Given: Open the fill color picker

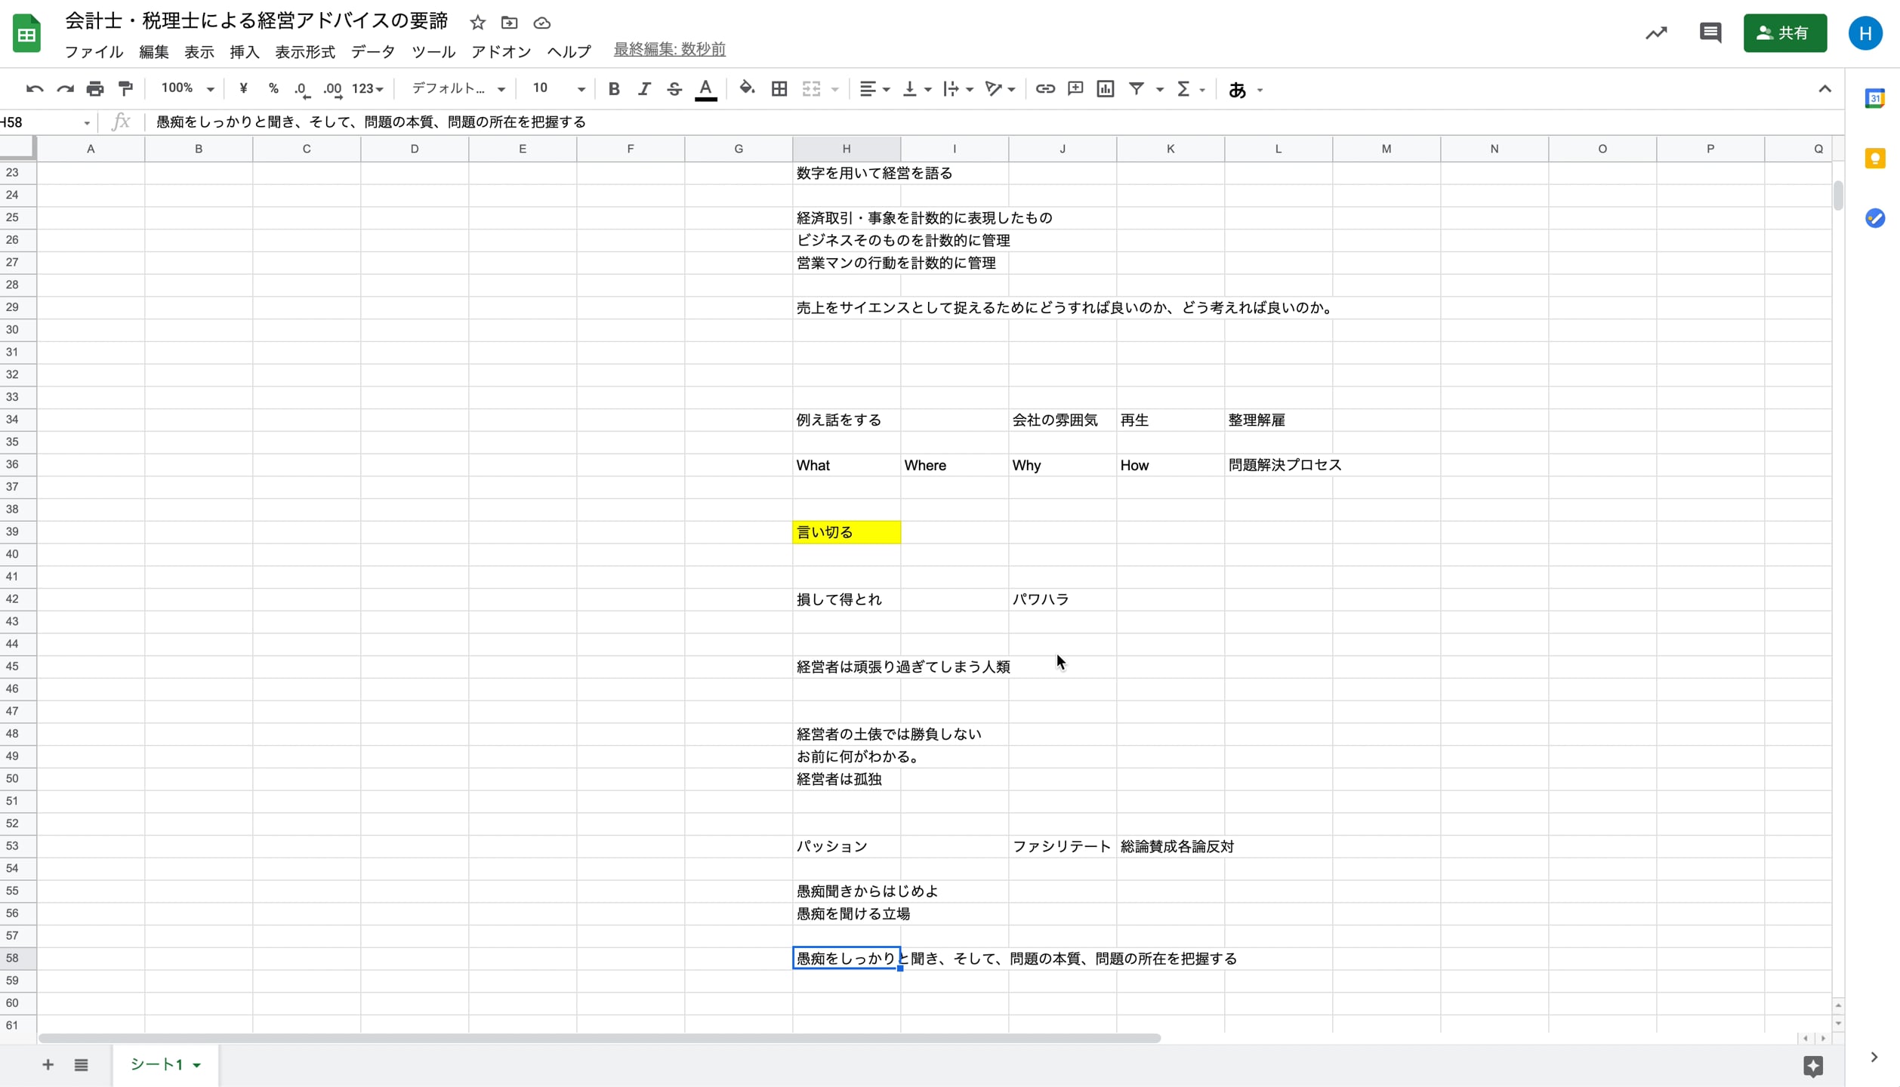Looking at the screenshot, I should pos(746,88).
